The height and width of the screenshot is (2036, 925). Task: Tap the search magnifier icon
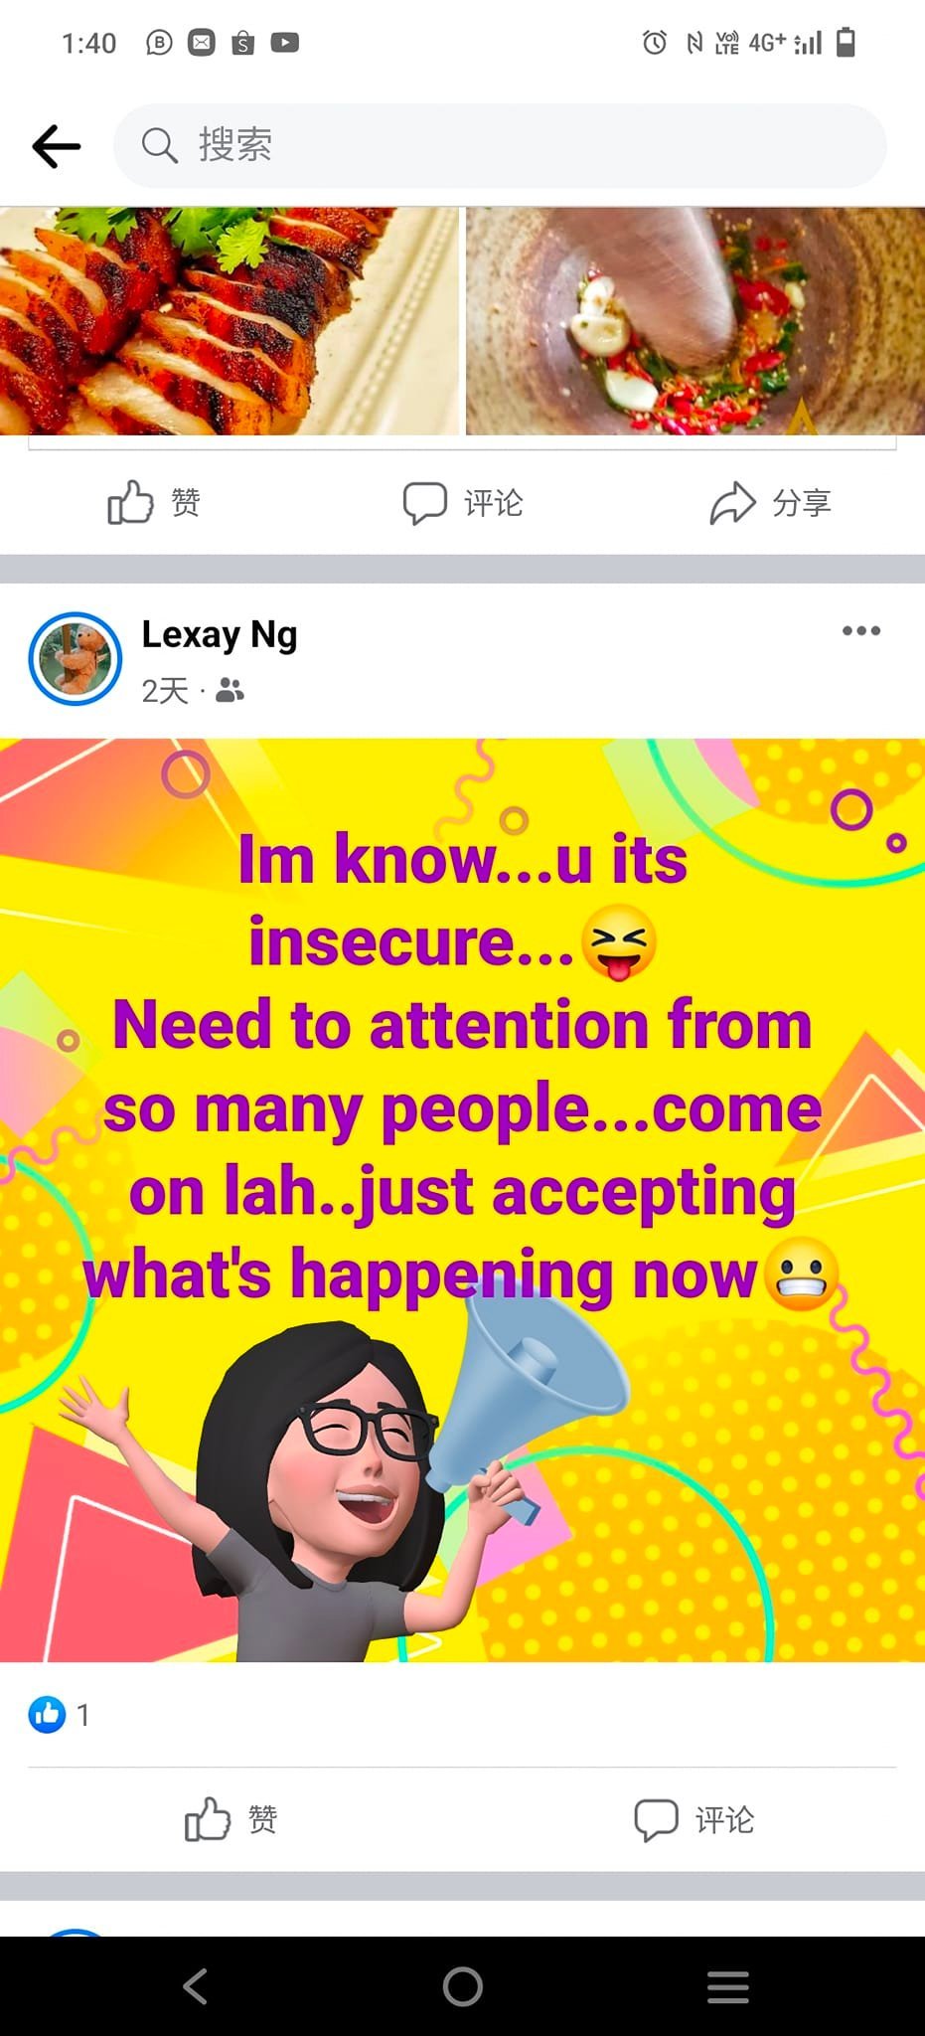click(x=159, y=145)
